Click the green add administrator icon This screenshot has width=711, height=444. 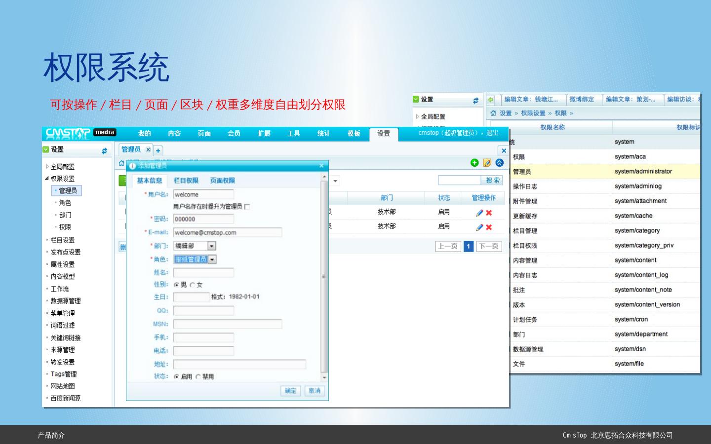click(474, 163)
